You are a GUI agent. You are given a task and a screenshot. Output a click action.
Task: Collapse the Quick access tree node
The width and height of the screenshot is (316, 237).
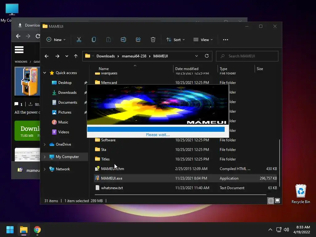pos(45,73)
